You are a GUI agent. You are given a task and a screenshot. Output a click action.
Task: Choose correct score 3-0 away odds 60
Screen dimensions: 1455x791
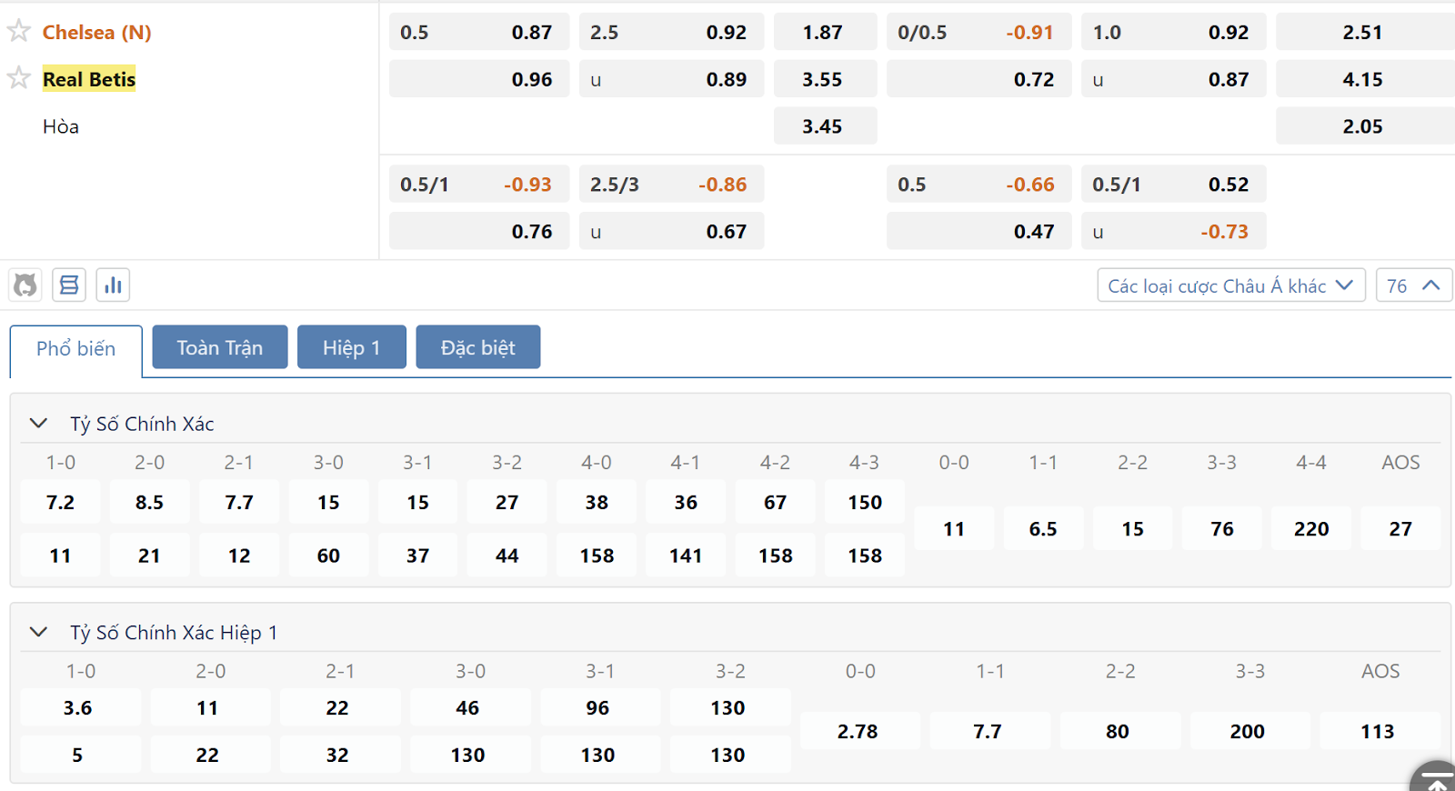click(328, 556)
